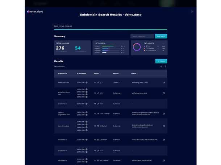The image size is (221, 165).
Task: Click copy icon in Cloudfront row
Action: tap(164, 140)
